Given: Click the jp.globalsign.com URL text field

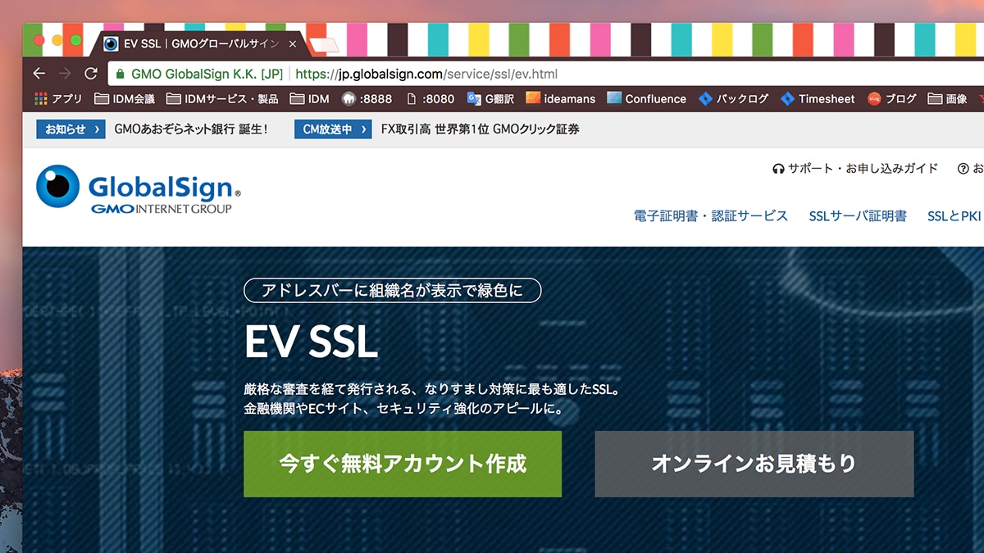Looking at the screenshot, I should (x=426, y=74).
